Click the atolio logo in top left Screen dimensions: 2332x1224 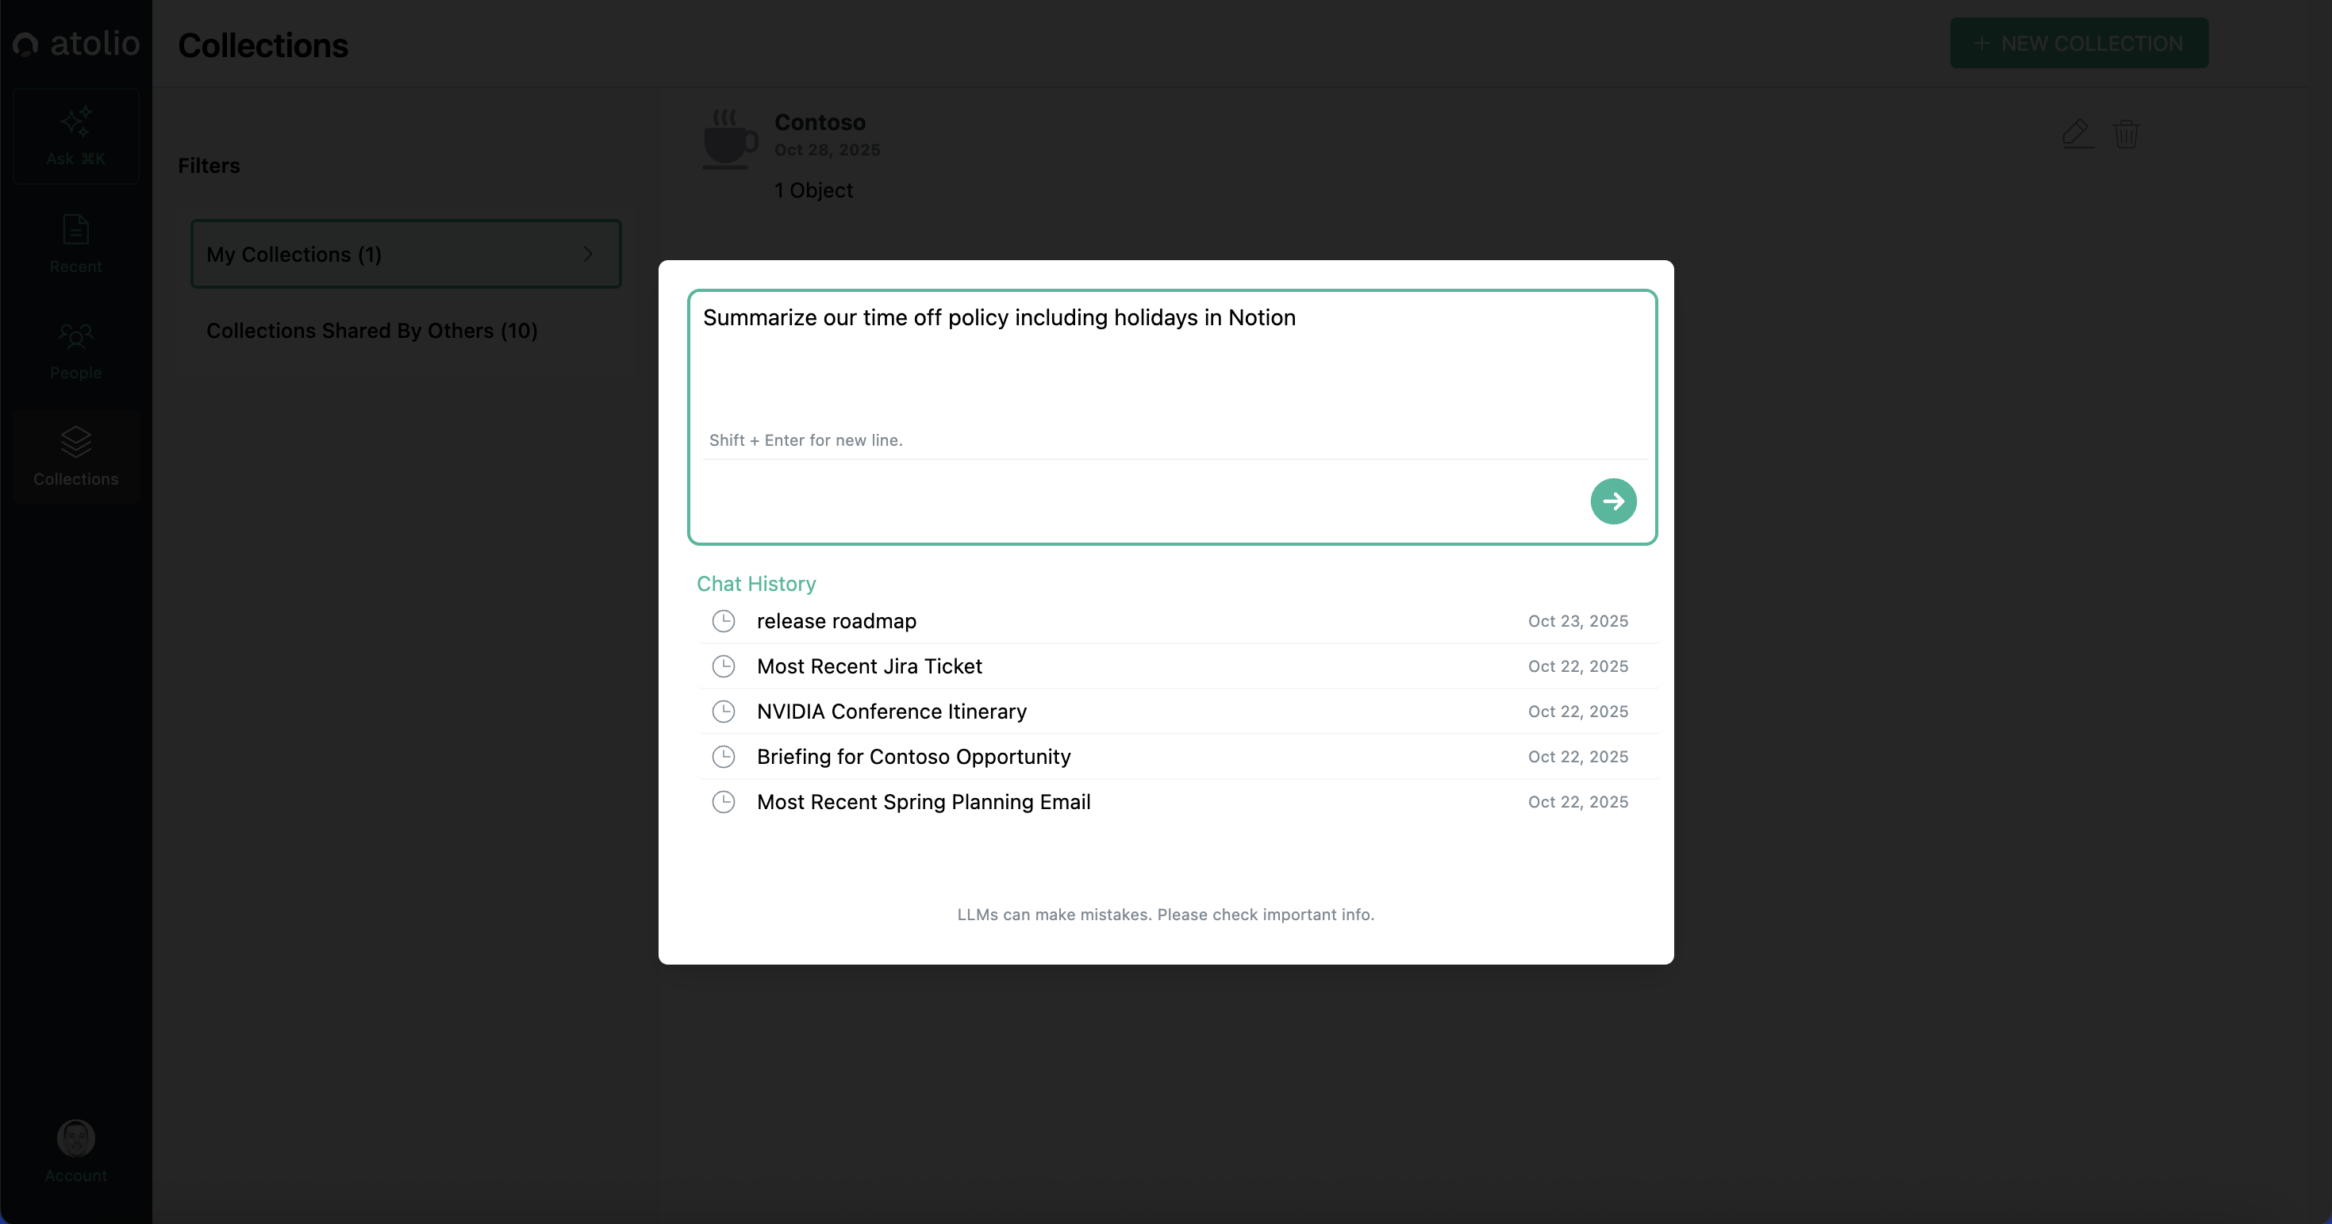(x=76, y=43)
